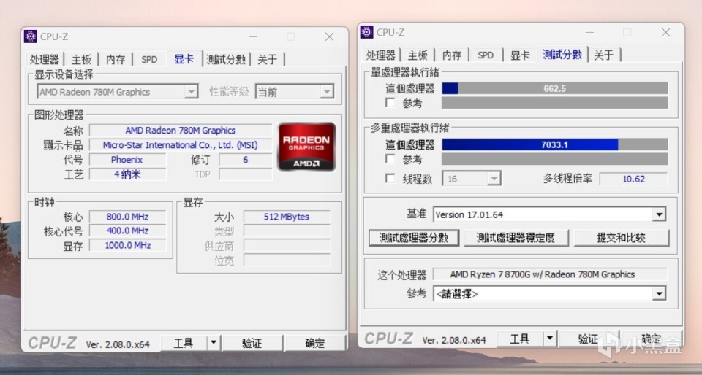Enable 线程数 checkbox
The height and width of the screenshot is (375, 702).
click(390, 179)
